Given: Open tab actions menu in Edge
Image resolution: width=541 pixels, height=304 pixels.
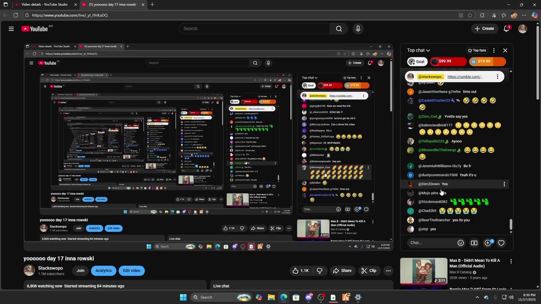Looking at the screenshot, I should [5, 5].
